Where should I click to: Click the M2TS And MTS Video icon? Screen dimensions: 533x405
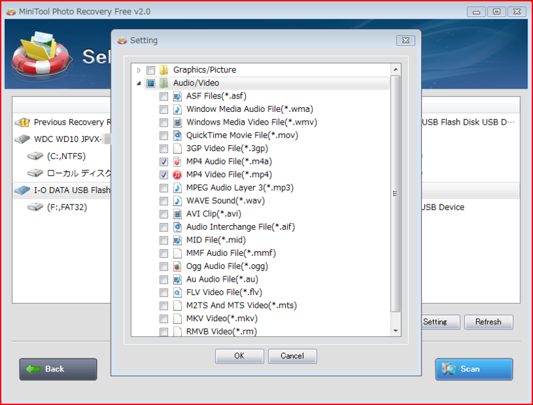click(x=177, y=306)
